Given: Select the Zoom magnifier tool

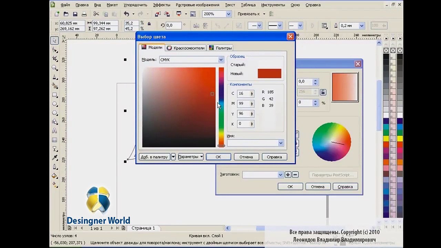Looking at the screenshot, I should 54,68.
